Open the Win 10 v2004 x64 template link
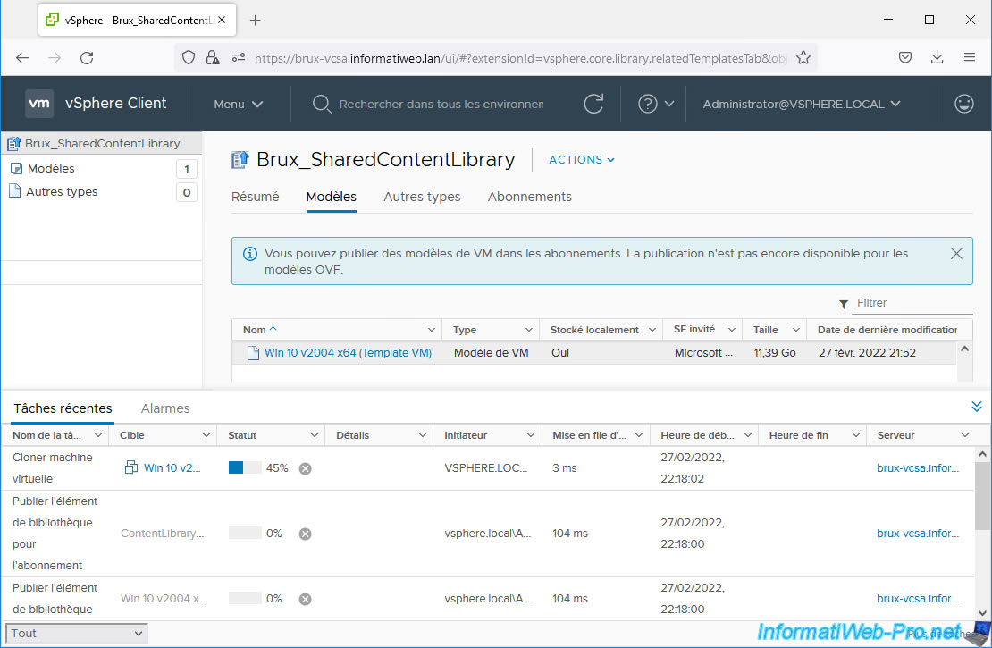The height and width of the screenshot is (648, 992). pyautogui.click(x=348, y=353)
